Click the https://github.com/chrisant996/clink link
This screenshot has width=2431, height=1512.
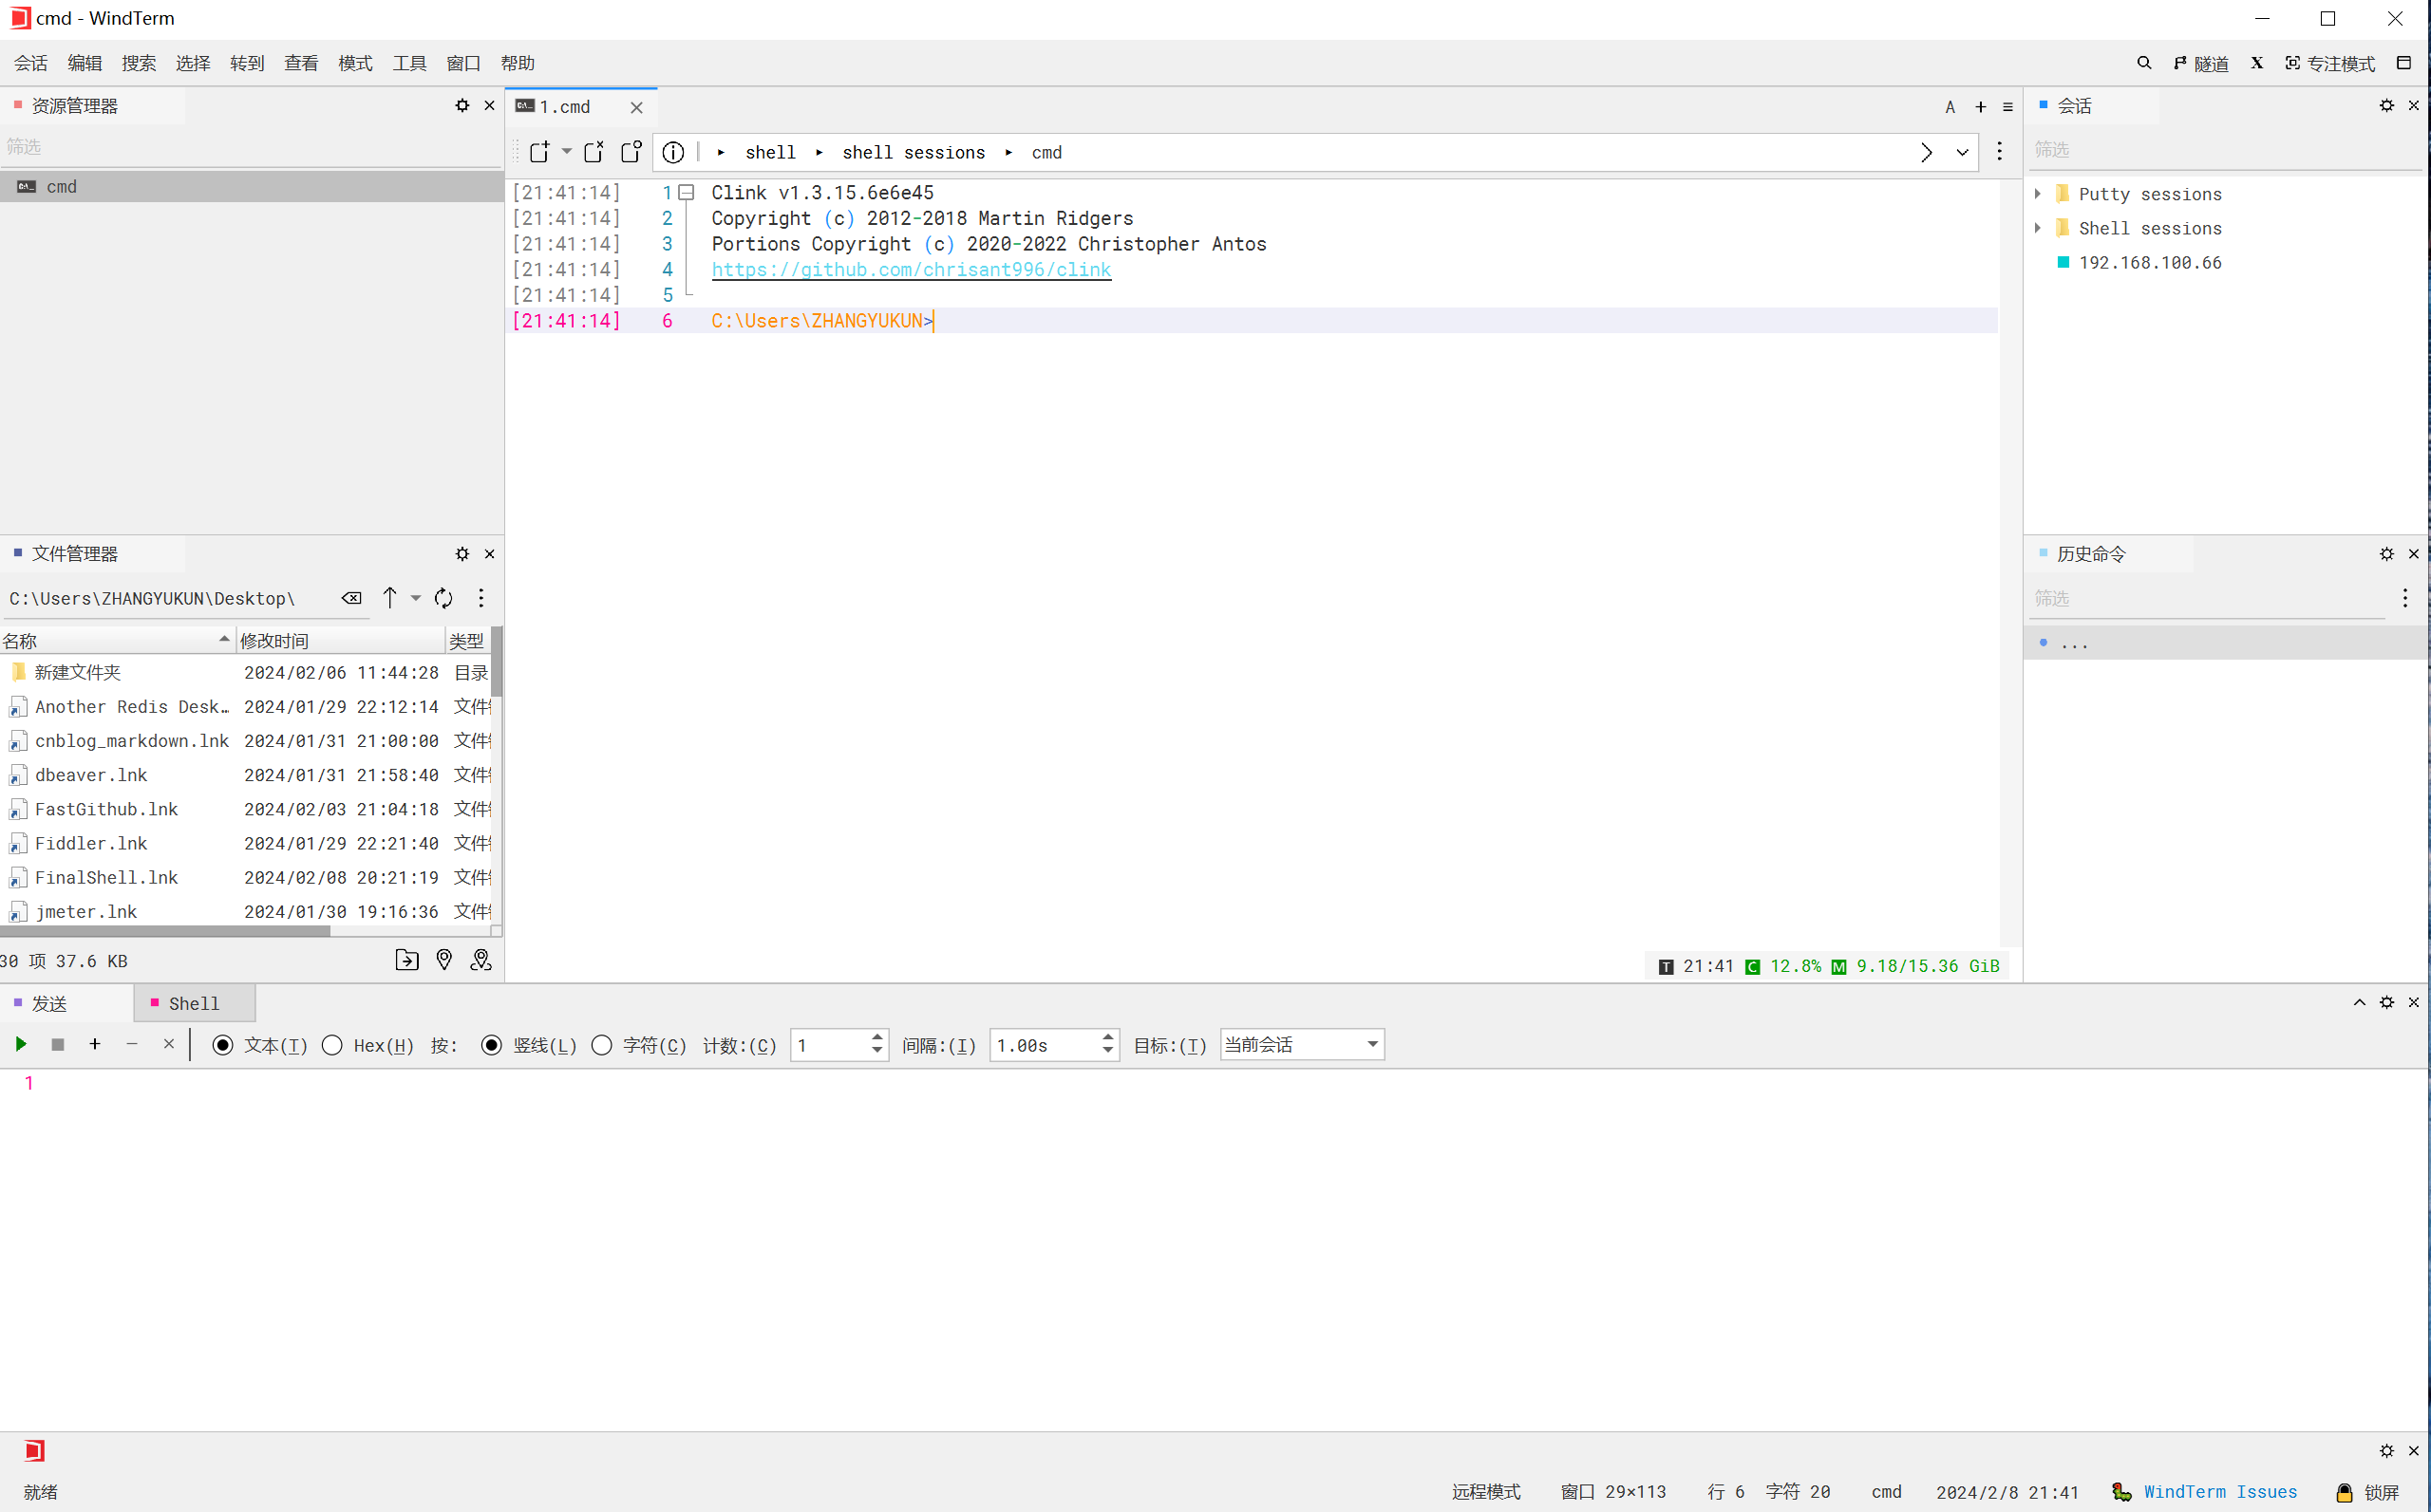click(912, 269)
